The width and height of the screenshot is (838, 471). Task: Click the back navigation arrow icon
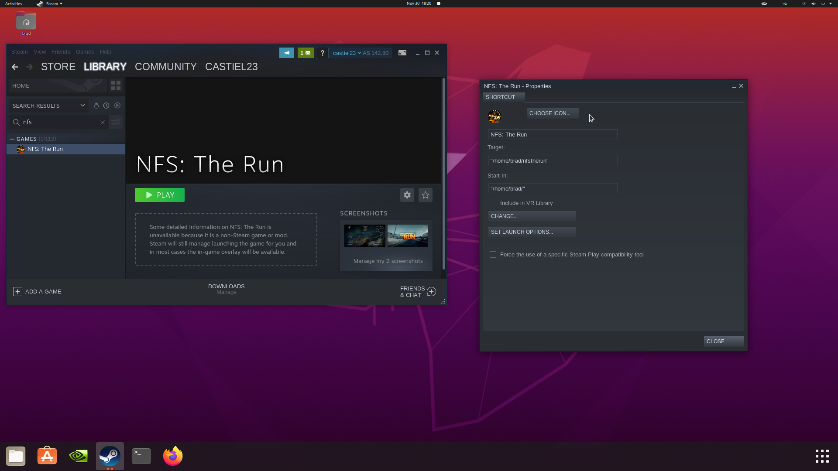point(15,67)
